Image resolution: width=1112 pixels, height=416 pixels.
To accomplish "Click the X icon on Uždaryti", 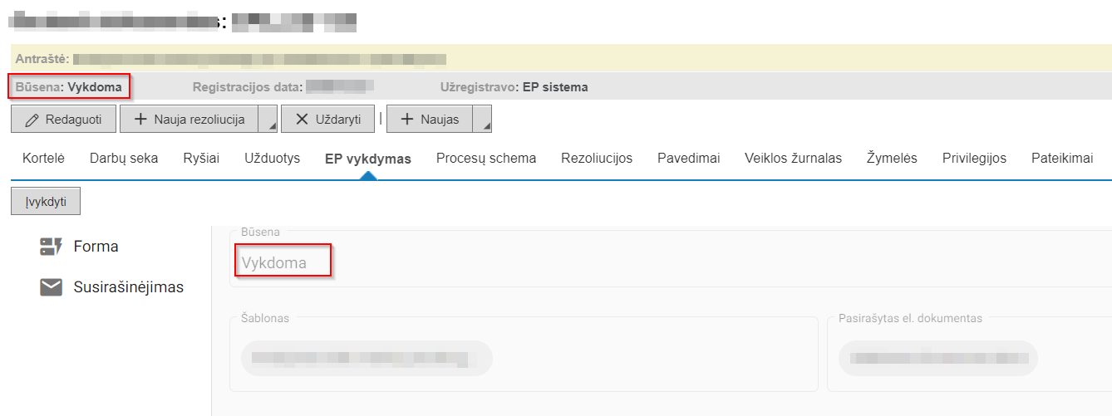I will (x=303, y=120).
